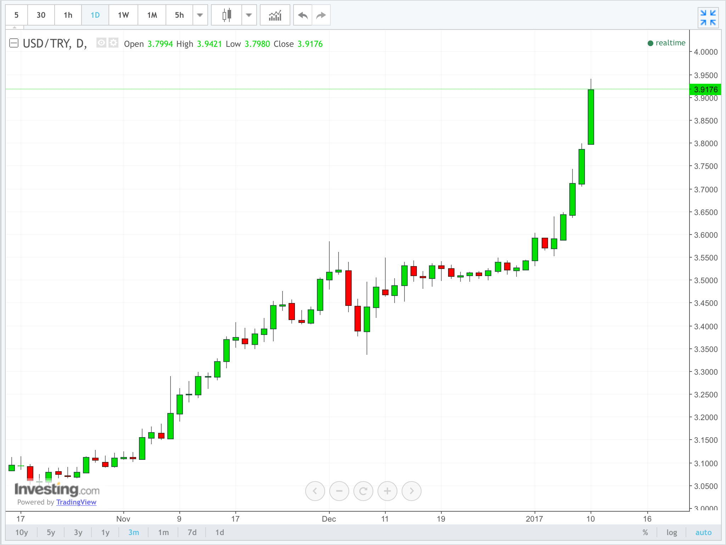Image resolution: width=726 pixels, height=545 pixels.
Task: Choose the 5h interval
Action: (x=179, y=15)
